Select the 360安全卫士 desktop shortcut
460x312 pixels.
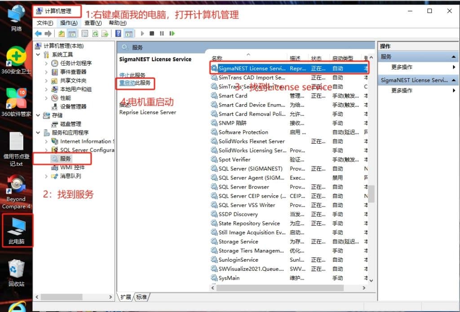point(16,60)
